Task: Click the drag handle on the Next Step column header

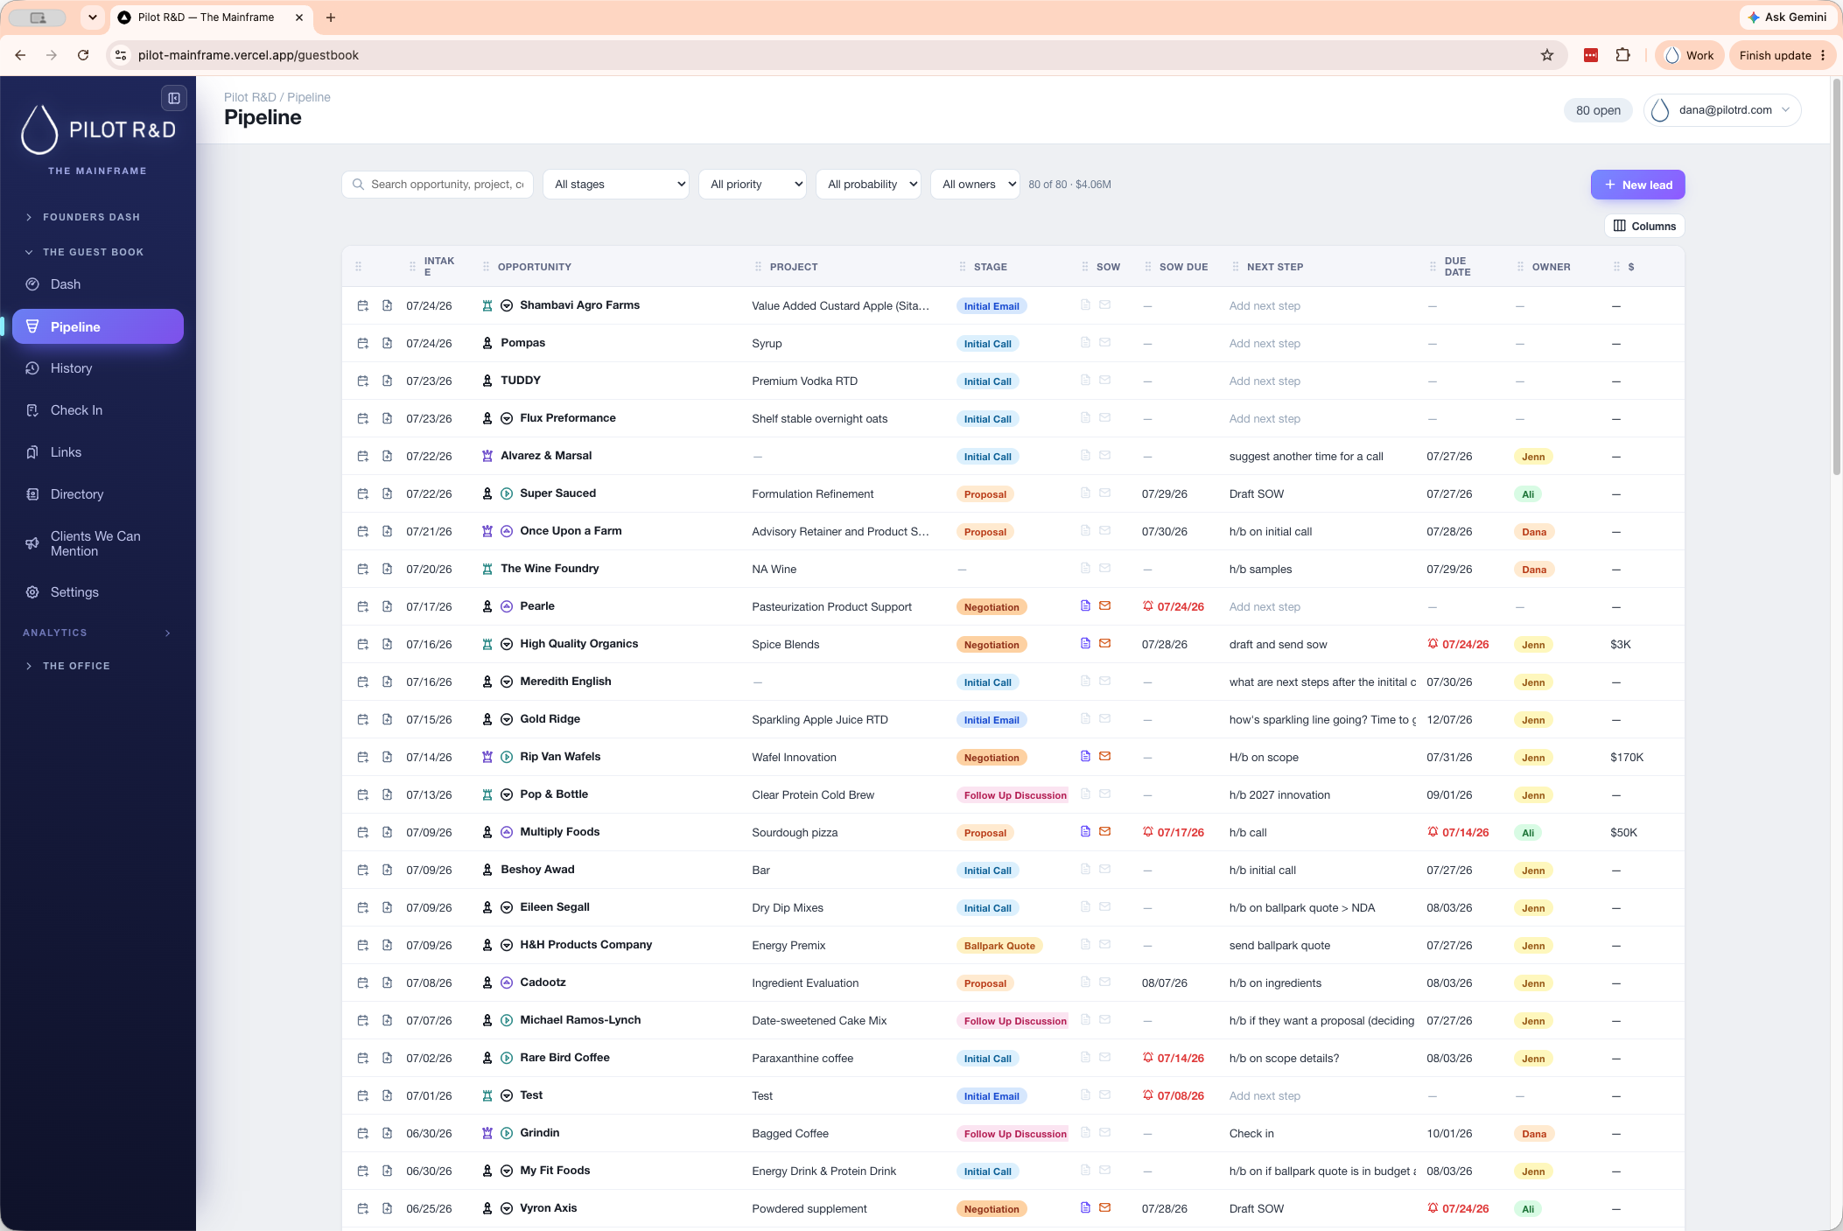Action: point(1236,267)
